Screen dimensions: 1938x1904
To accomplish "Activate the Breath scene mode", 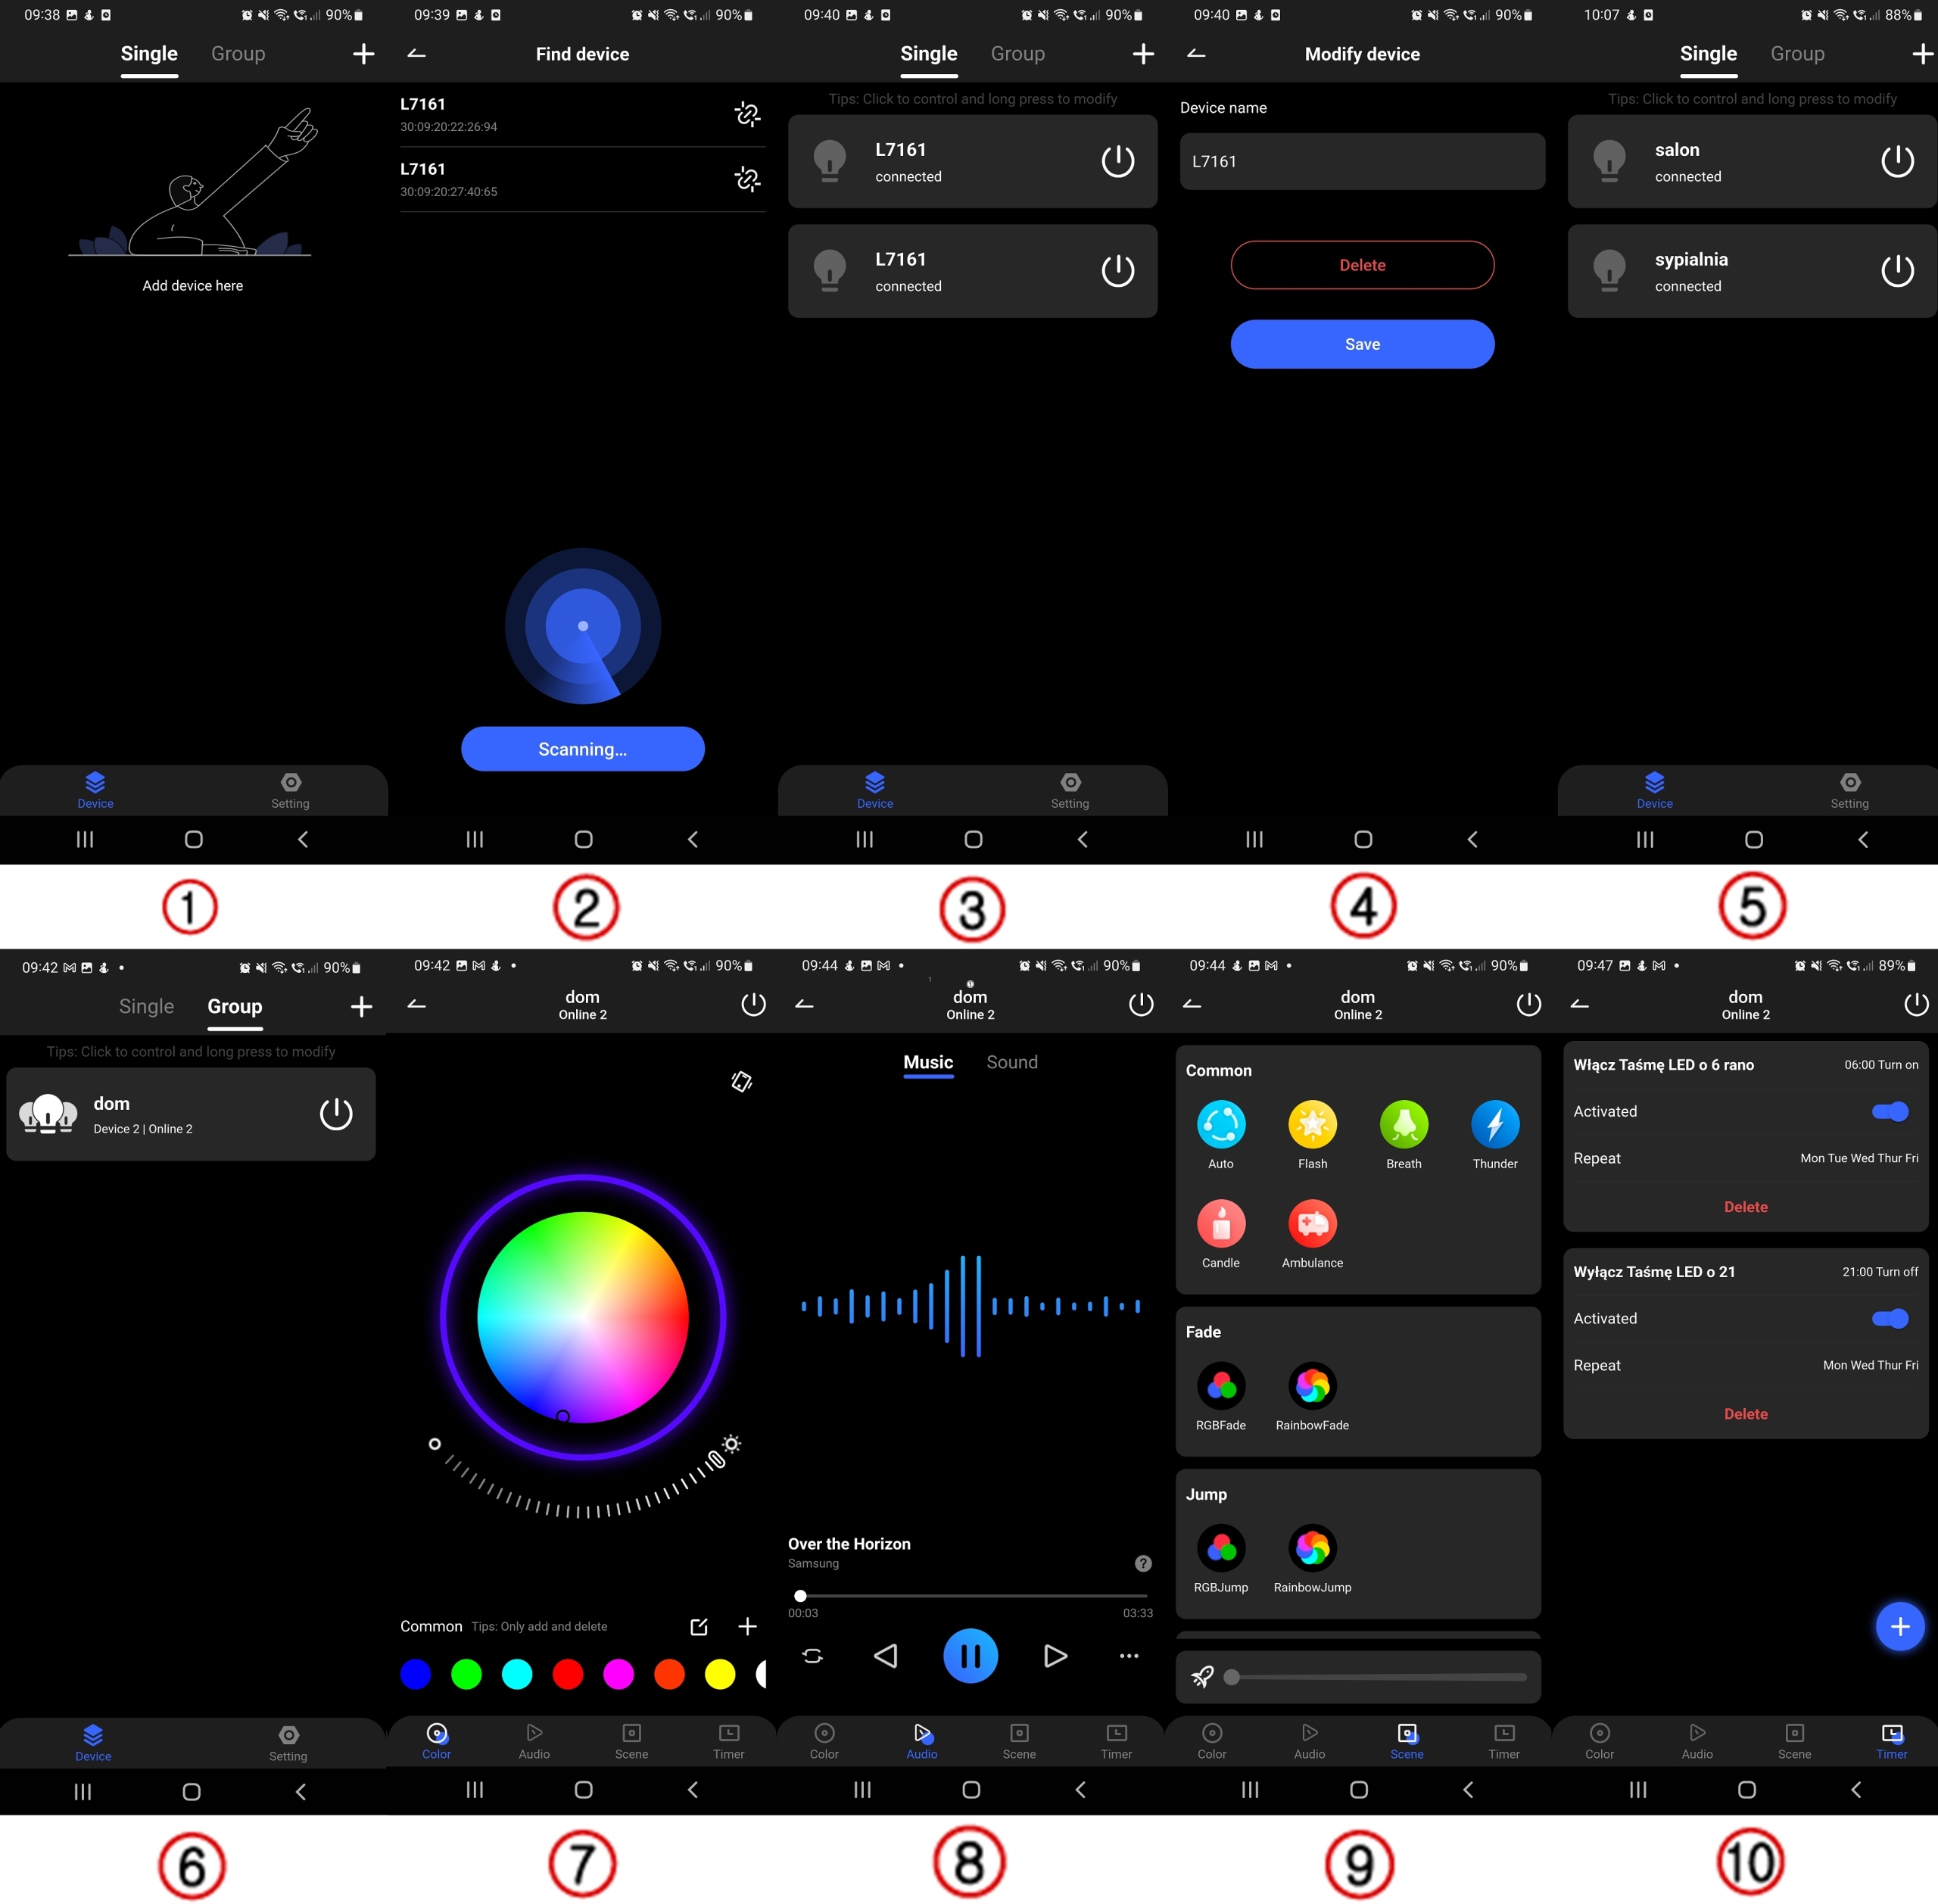I will tap(1403, 1124).
